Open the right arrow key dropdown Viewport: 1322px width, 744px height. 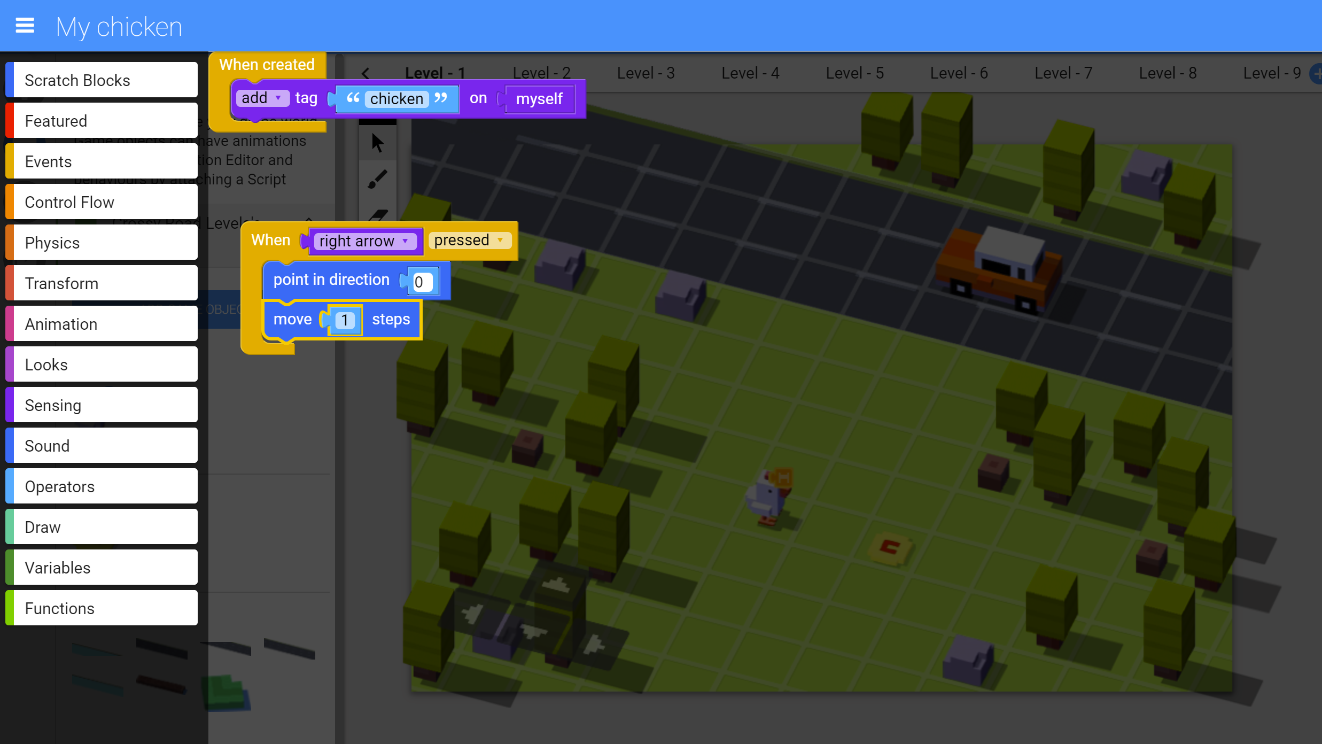pos(364,241)
